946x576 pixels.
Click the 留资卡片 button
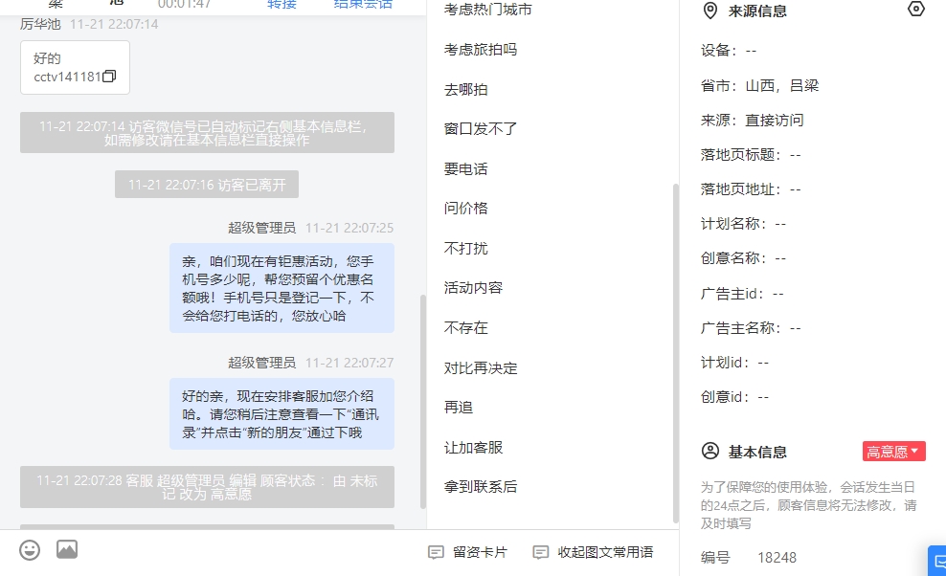click(x=467, y=552)
